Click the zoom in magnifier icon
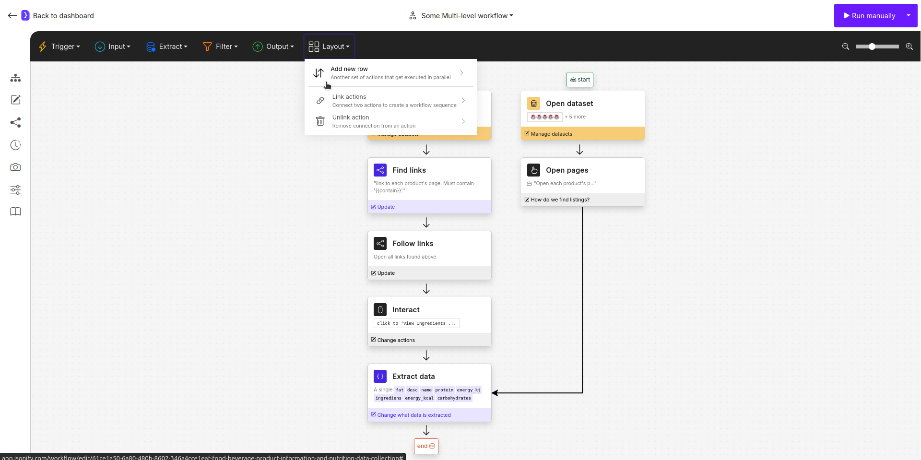The width and height of the screenshot is (921, 460). point(909,47)
